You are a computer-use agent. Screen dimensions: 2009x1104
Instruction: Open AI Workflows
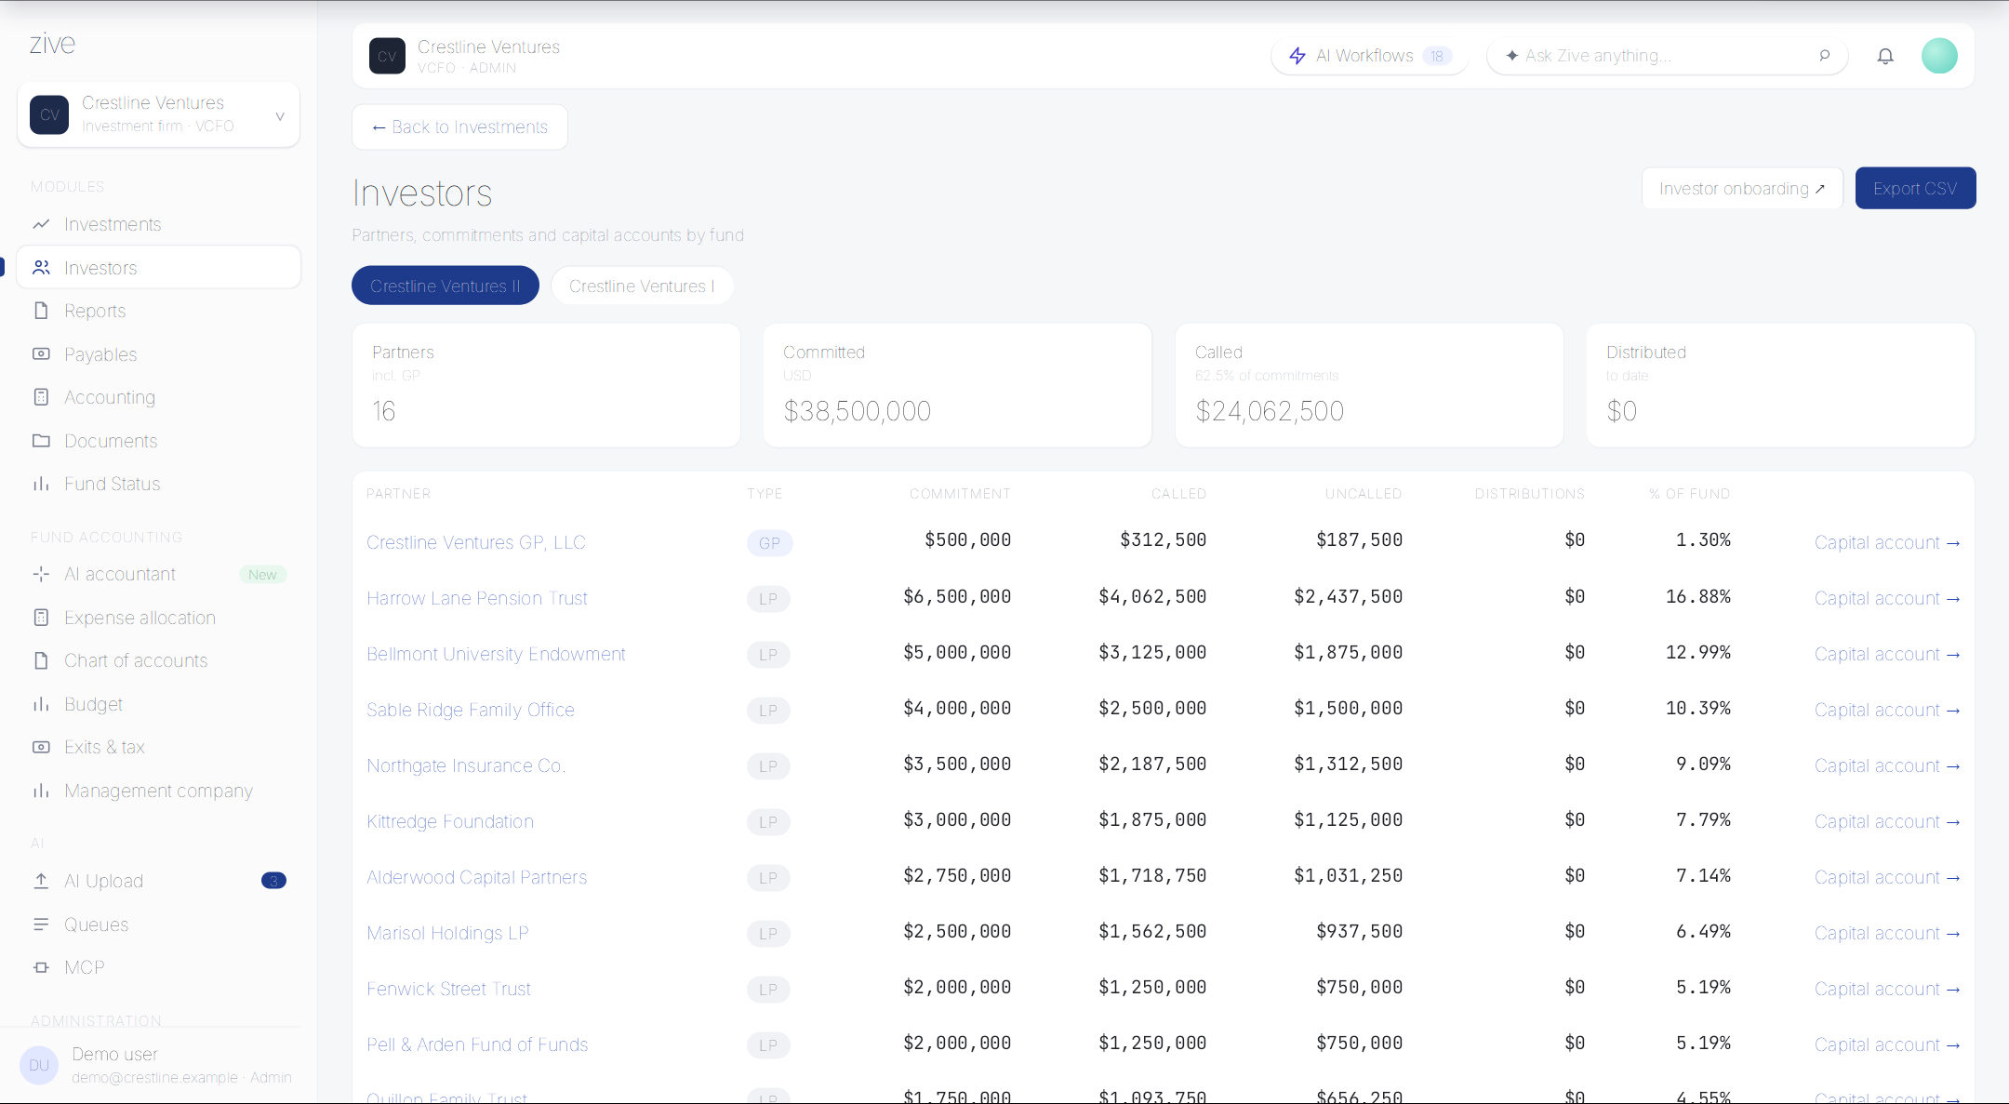1369,56
